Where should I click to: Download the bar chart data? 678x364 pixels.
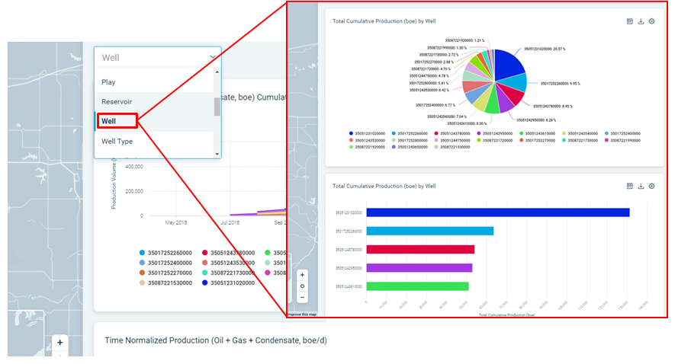point(641,186)
